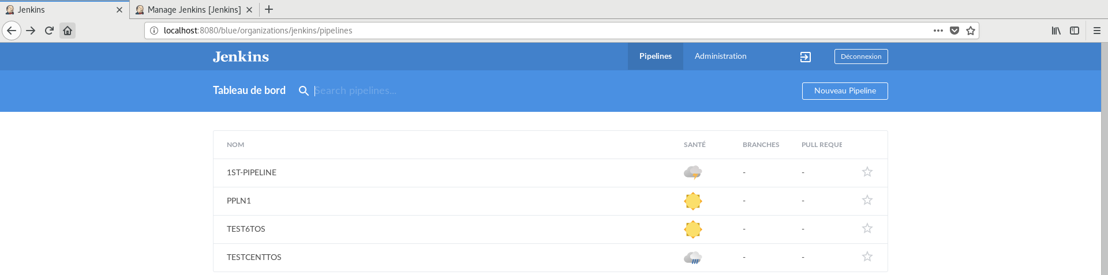Click the search magnifier icon
Viewport: 1108px width, 275px height.
304,91
